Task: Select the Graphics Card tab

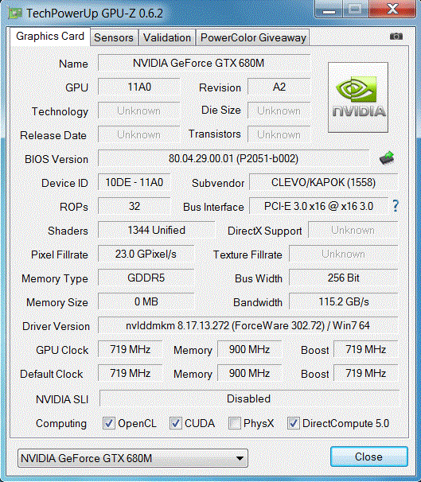Action: (x=50, y=37)
